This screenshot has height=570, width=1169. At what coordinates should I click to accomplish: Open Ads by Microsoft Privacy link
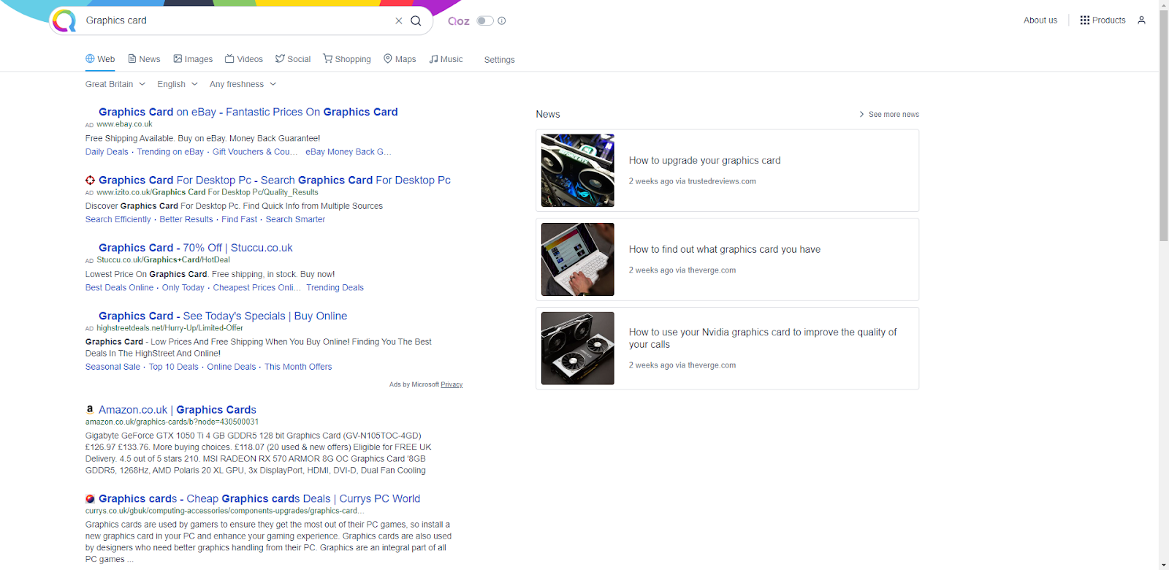pos(452,384)
